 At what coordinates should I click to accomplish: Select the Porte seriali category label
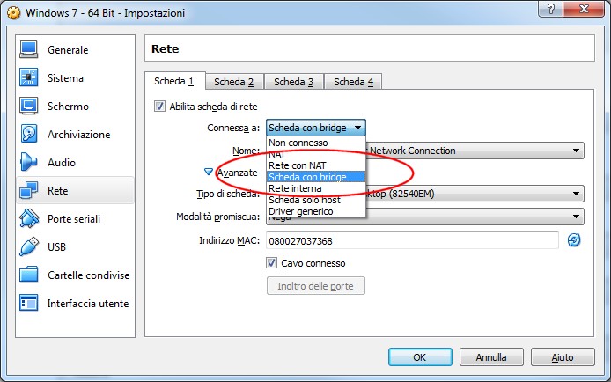click(74, 219)
